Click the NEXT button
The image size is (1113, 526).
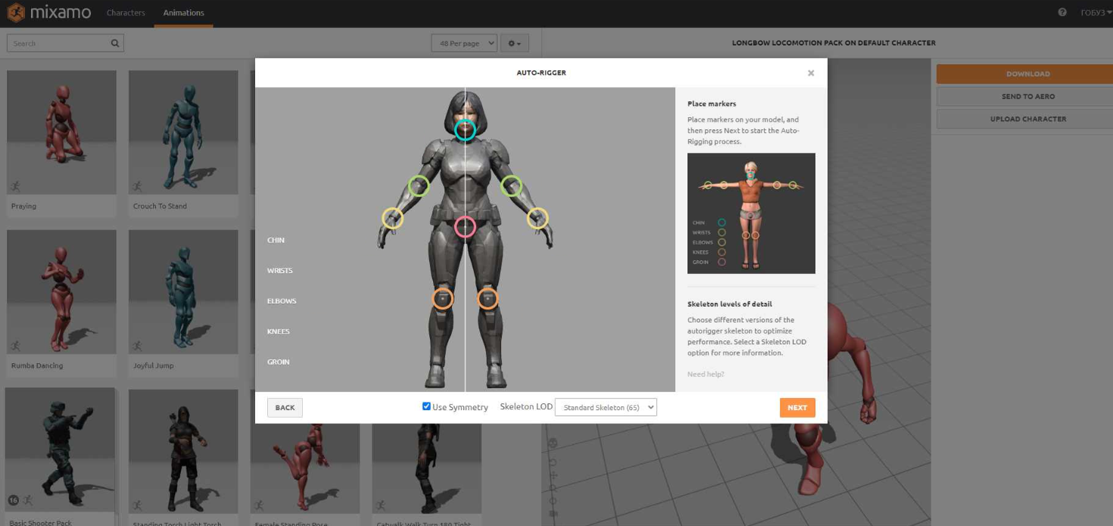[797, 407]
